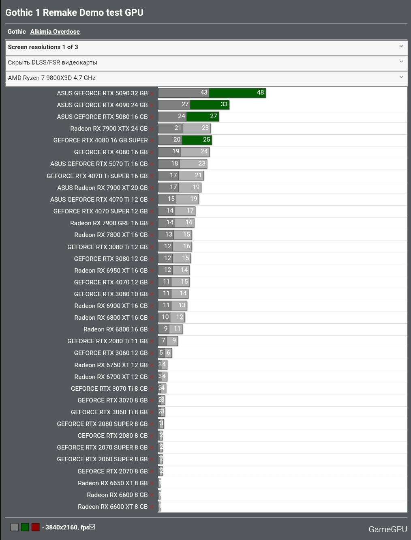411x540 pixels.
Task: Switch to the Alkimia Overdose tab
Action: point(55,32)
